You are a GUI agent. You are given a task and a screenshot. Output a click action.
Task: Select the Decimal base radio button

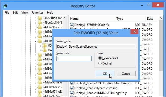[100, 63]
